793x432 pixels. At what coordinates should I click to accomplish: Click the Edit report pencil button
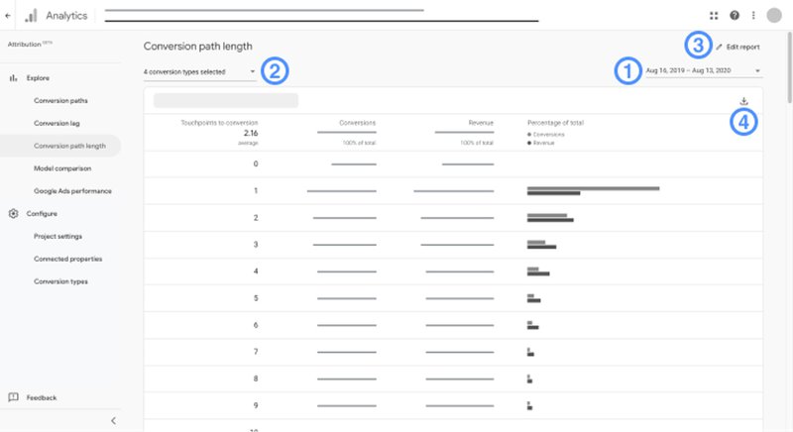[x=737, y=47]
